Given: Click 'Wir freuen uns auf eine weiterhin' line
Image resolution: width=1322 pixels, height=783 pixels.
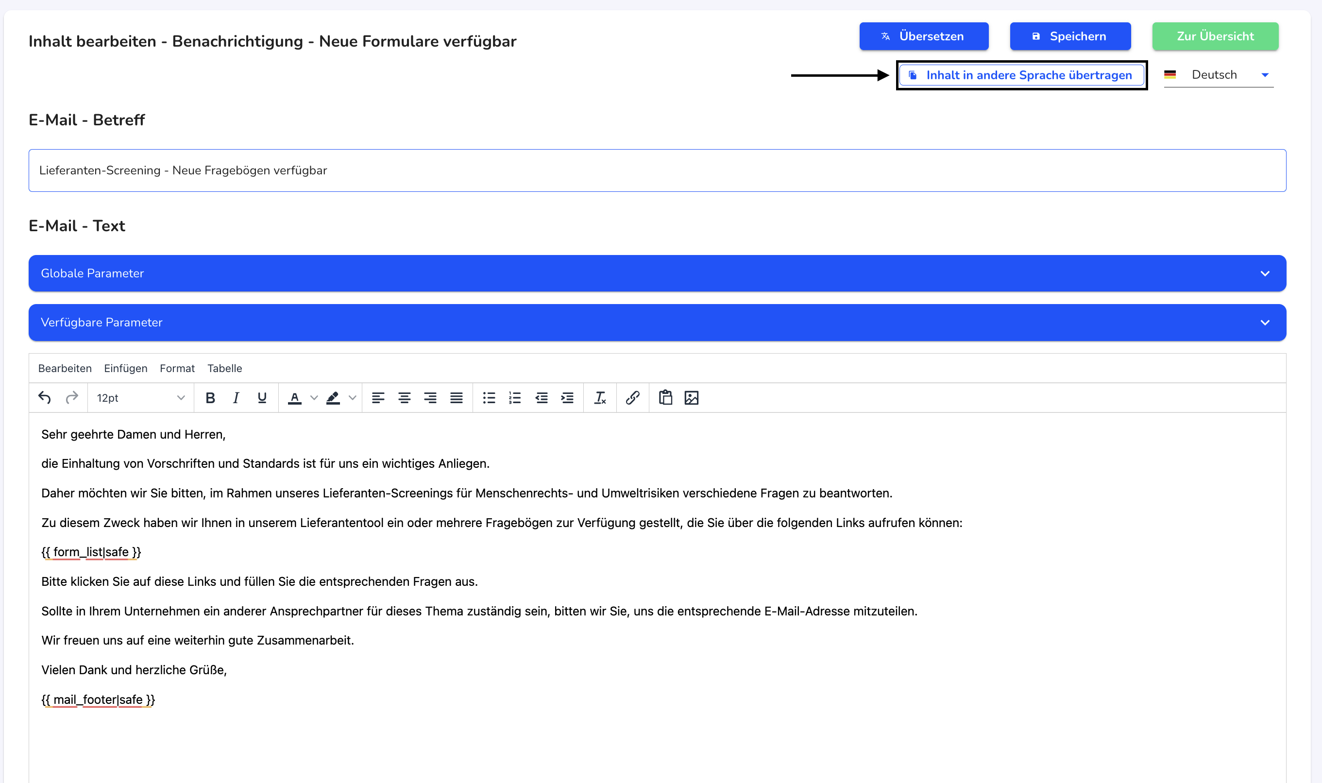Looking at the screenshot, I should (198, 641).
